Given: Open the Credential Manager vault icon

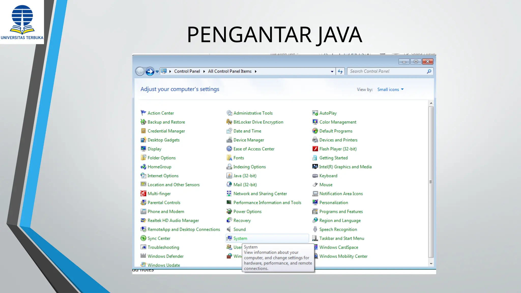Looking at the screenshot, I should point(143,131).
